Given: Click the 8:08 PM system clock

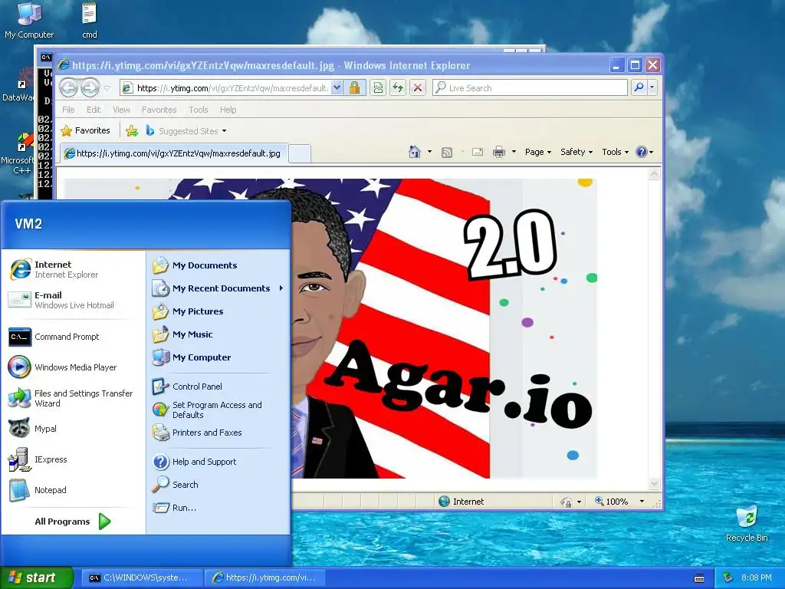Looking at the screenshot, I should coord(757,577).
